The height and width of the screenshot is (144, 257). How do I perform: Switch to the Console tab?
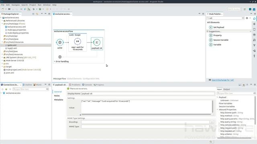tap(87, 85)
